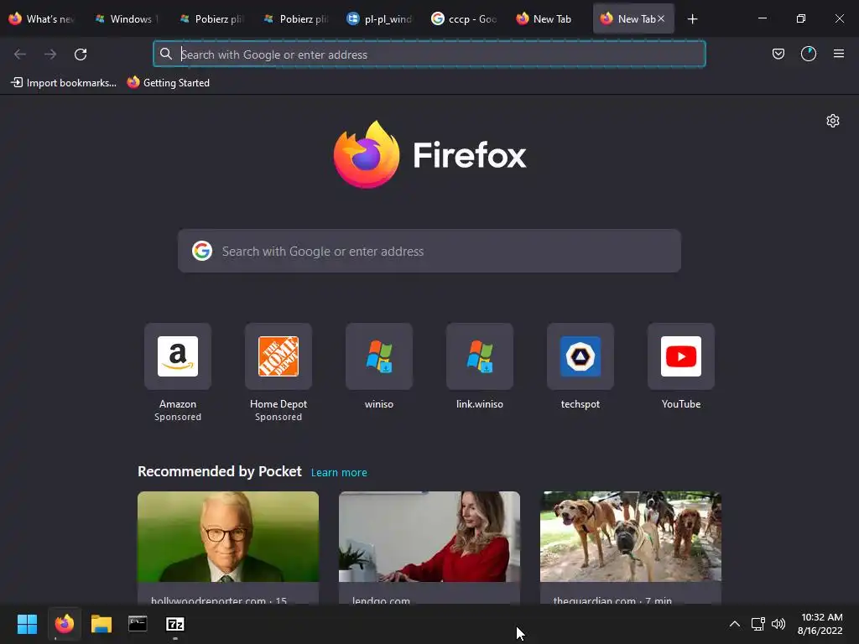
Task: Go forward using the Forward arrow
Action: [x=50, y=55]
